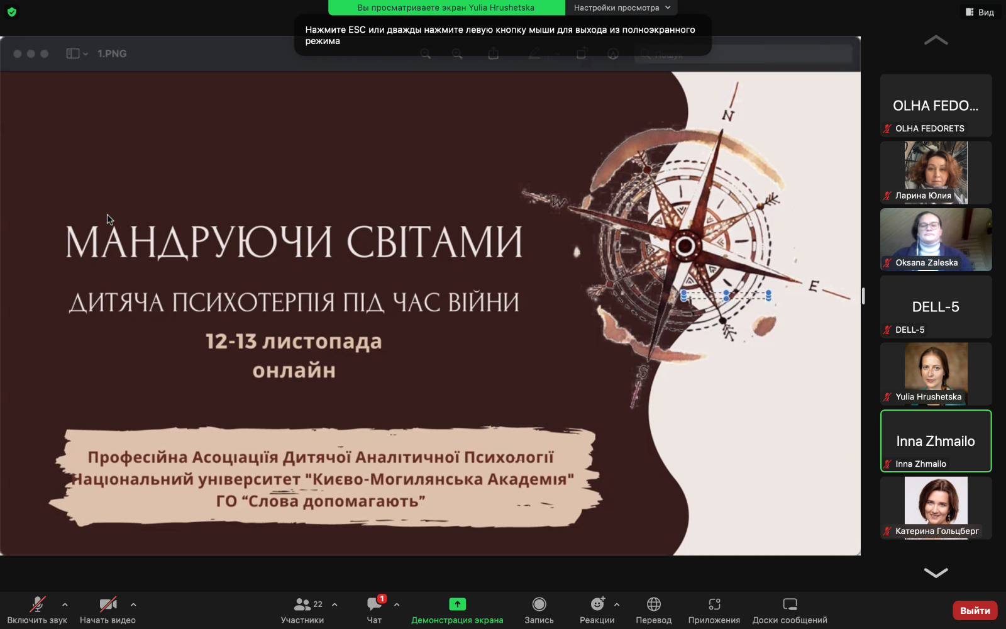Start recording with the Запись button

click(539, 604)
